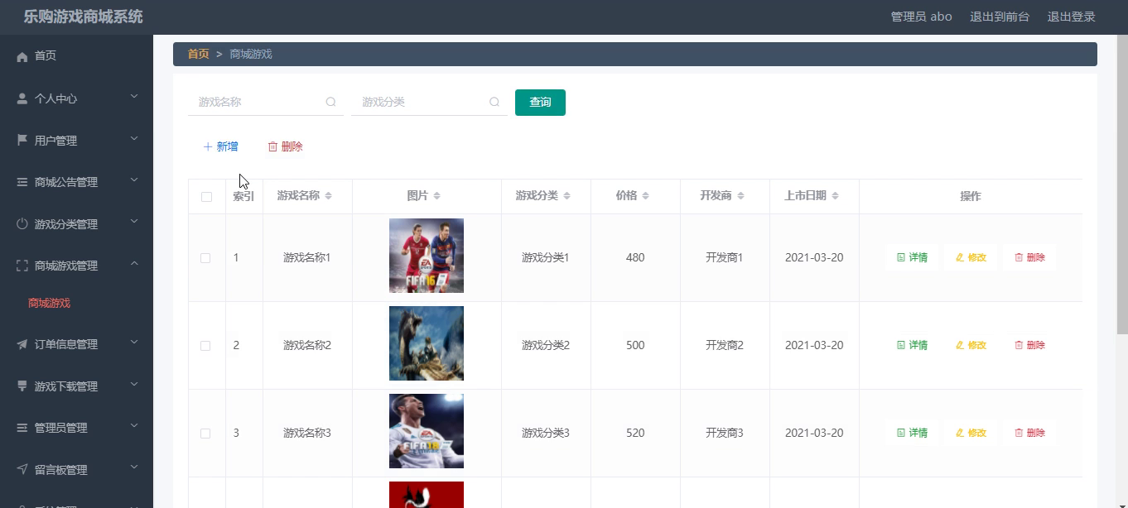Click the power icon for 游戏分类管理
Viewport: 1128px width, 508px height.
click(x=22, y=224)
